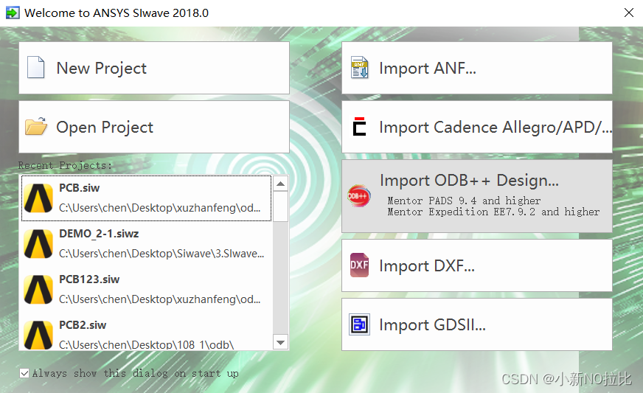The width and height of the screenshot is (643, 393).
Task: Click the GDSII import icon
Action: tap(359, 324)
